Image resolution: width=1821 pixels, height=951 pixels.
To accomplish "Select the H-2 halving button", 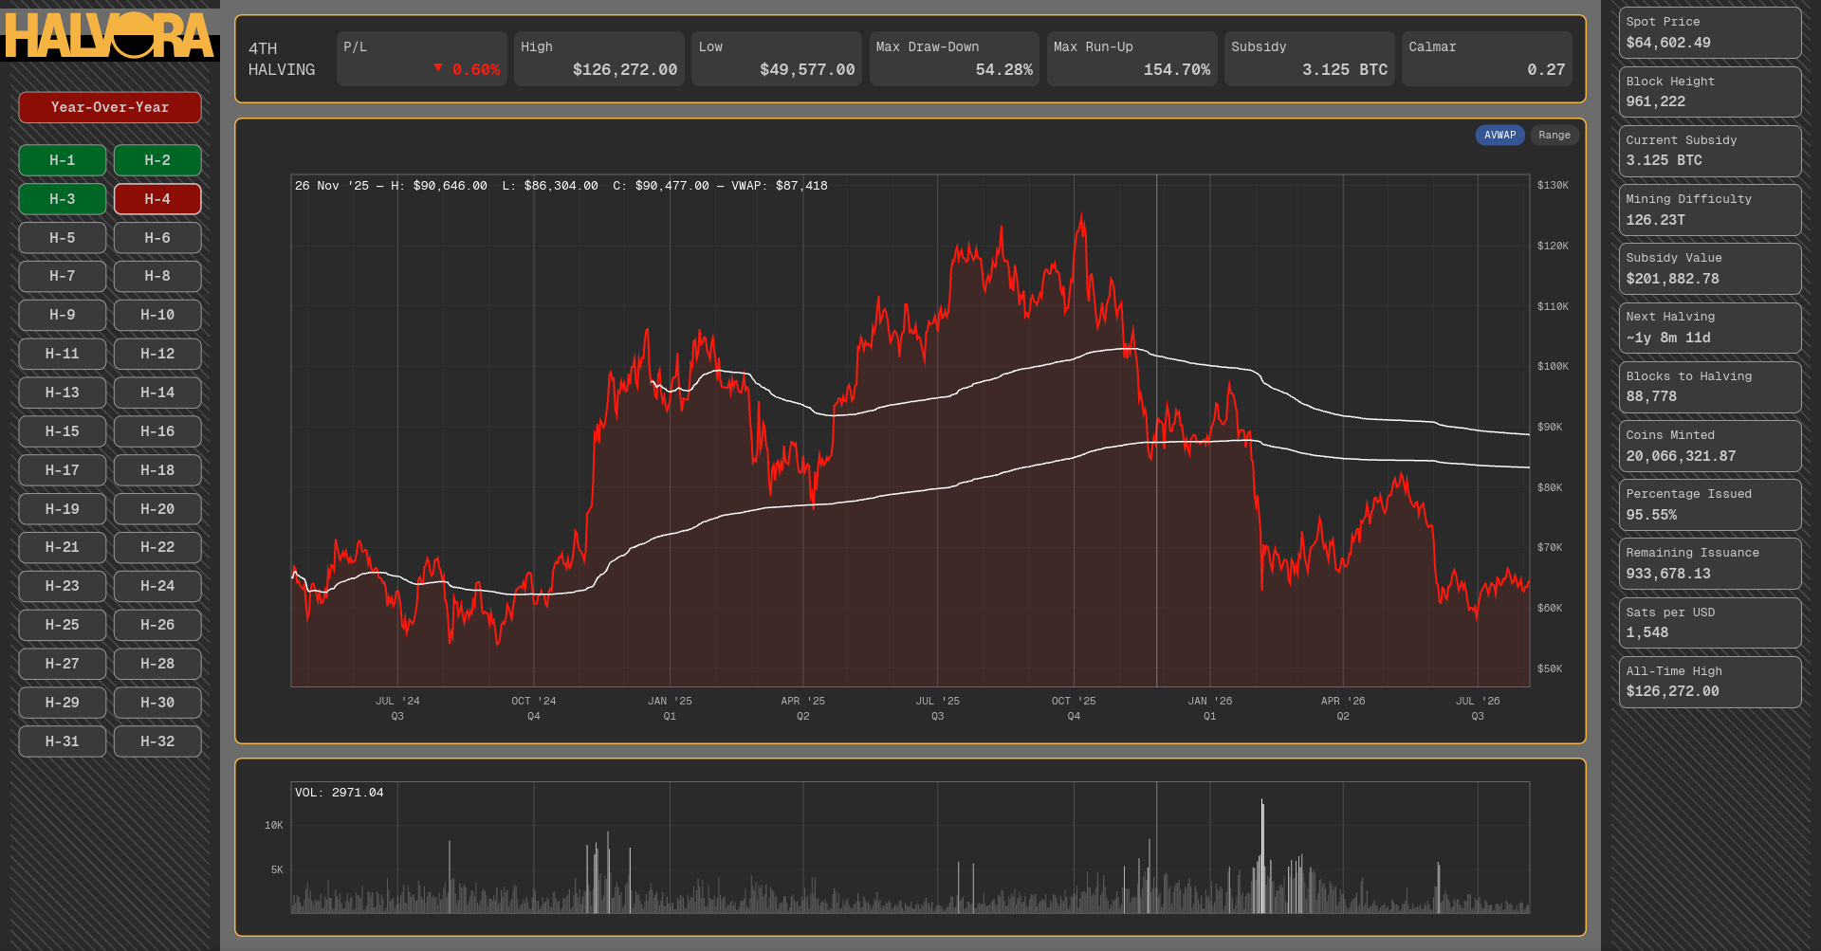I will (157, 160).
